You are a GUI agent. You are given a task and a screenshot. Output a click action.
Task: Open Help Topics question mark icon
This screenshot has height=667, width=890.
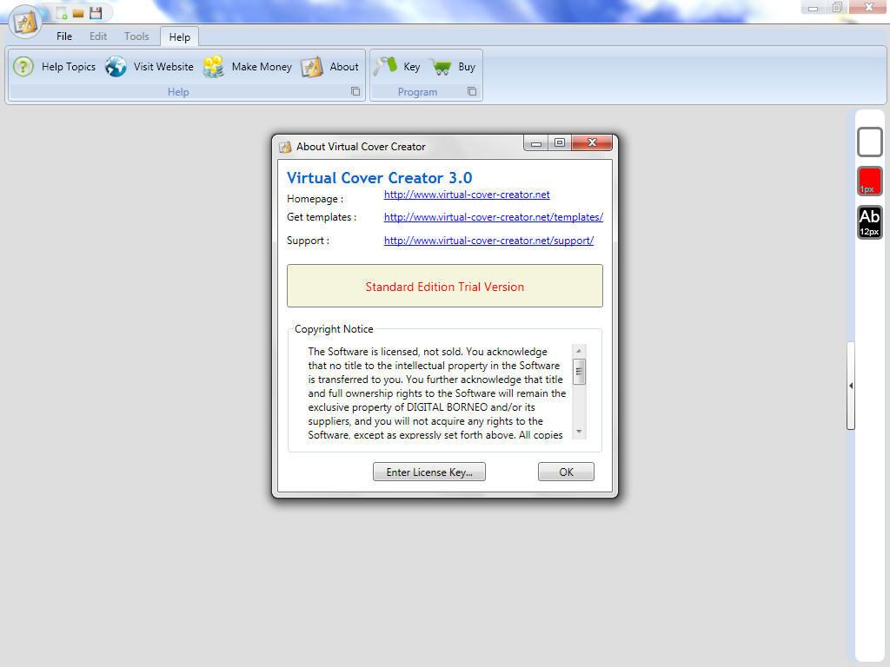click(x=23, y=67)
